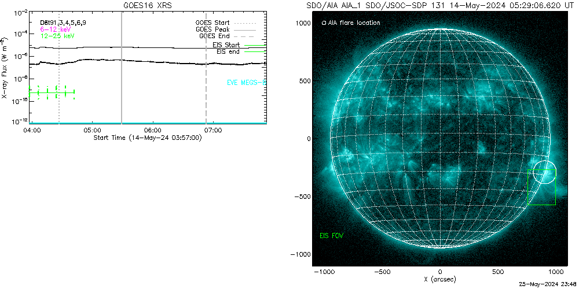Viewport: 579px width, 289px height.
Task: Click the upper black GOES flux curve
Action: pyautogui.click(x=148, y=47)
